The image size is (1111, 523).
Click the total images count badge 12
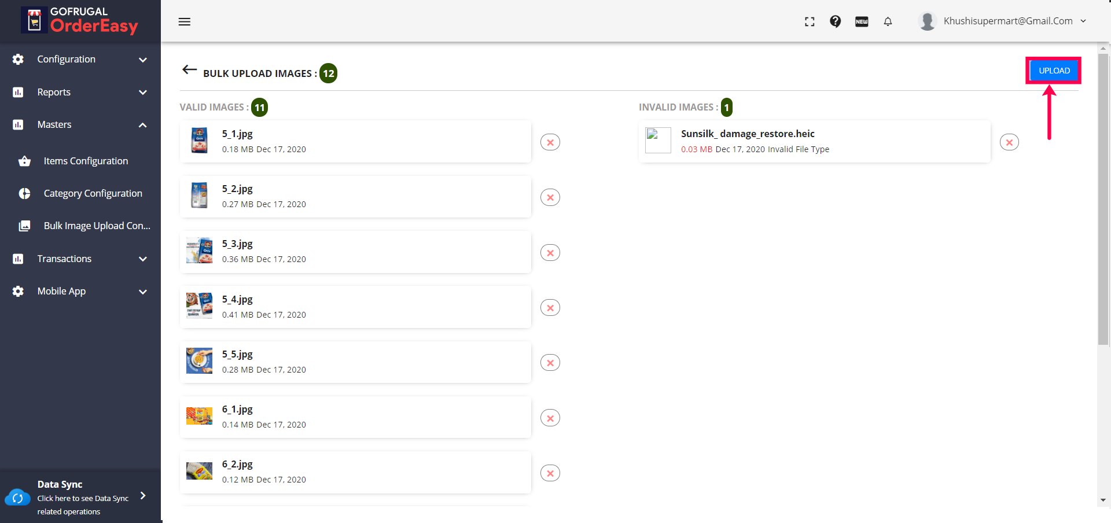[x=329, y=73]
